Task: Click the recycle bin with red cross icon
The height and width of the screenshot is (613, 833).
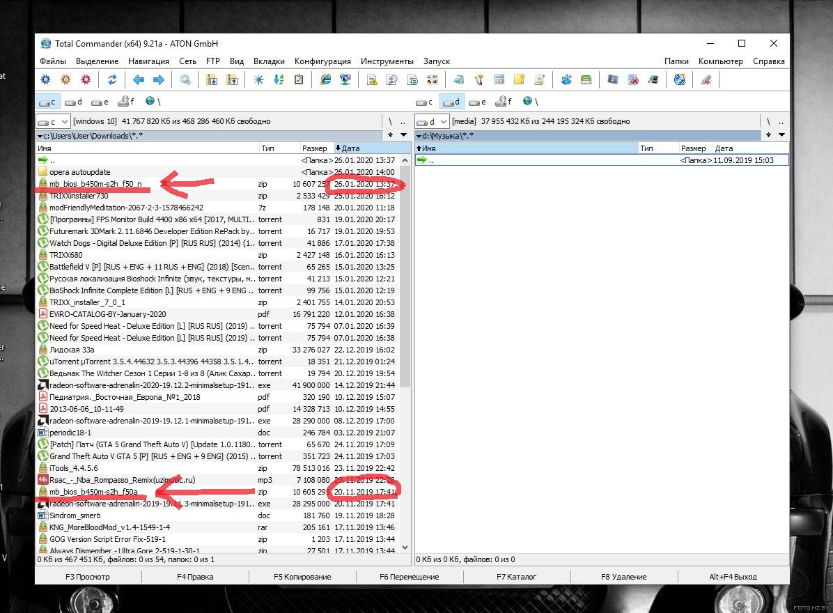Action: click(x=633, y=79)
